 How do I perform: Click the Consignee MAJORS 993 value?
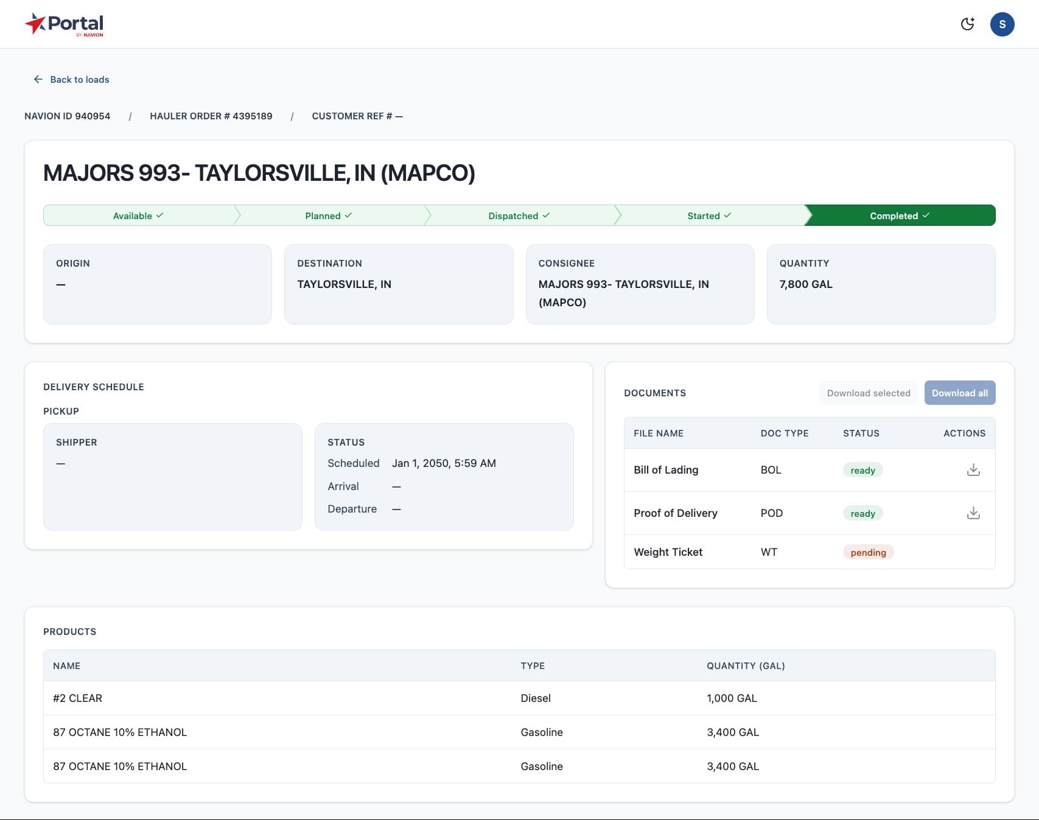pos(623,293)
